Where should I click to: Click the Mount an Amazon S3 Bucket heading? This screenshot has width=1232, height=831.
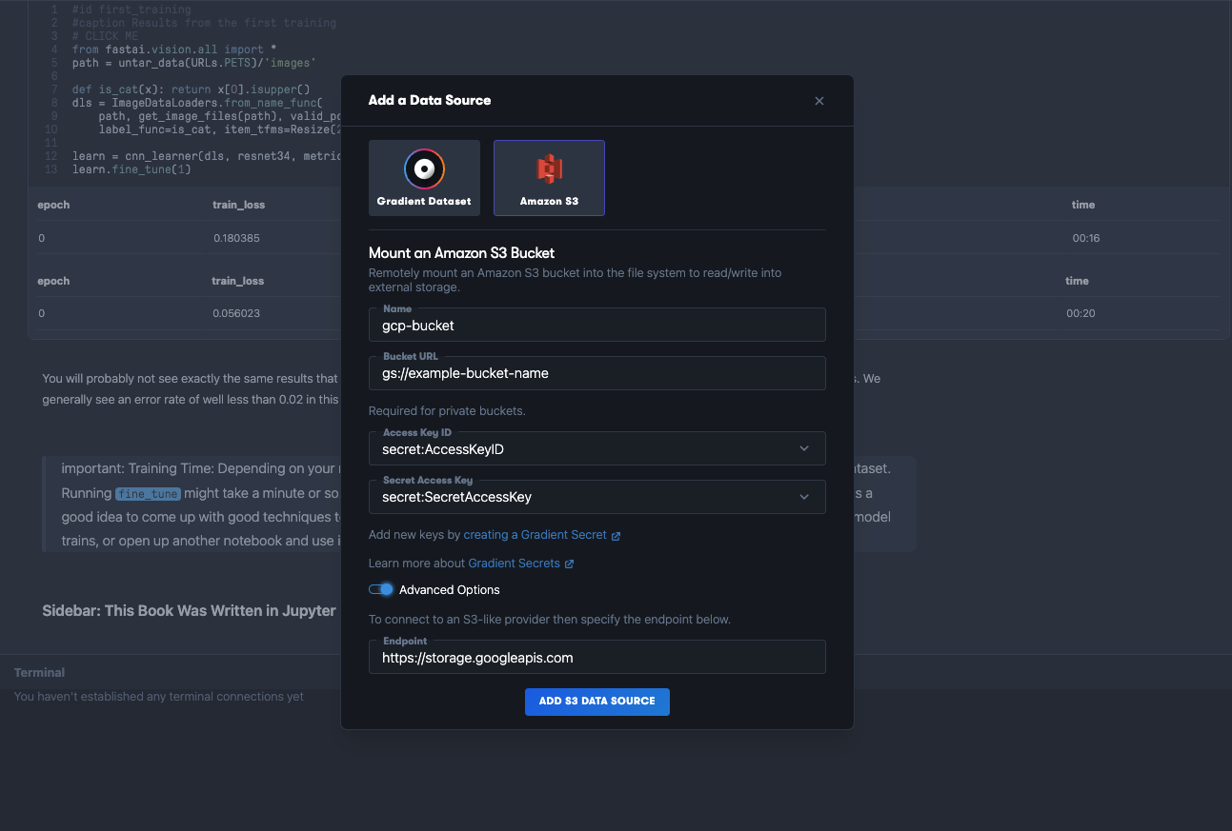click(461, 253)
